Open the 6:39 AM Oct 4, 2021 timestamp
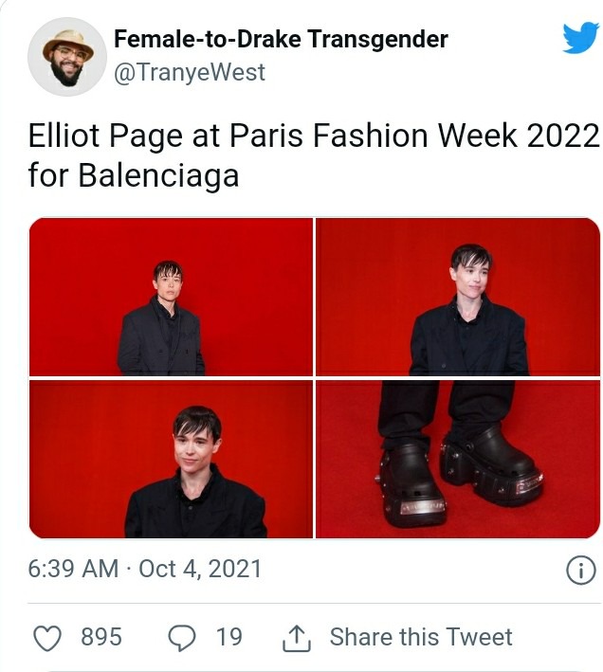Screen dimensions: 603x672 click(145, 569)
